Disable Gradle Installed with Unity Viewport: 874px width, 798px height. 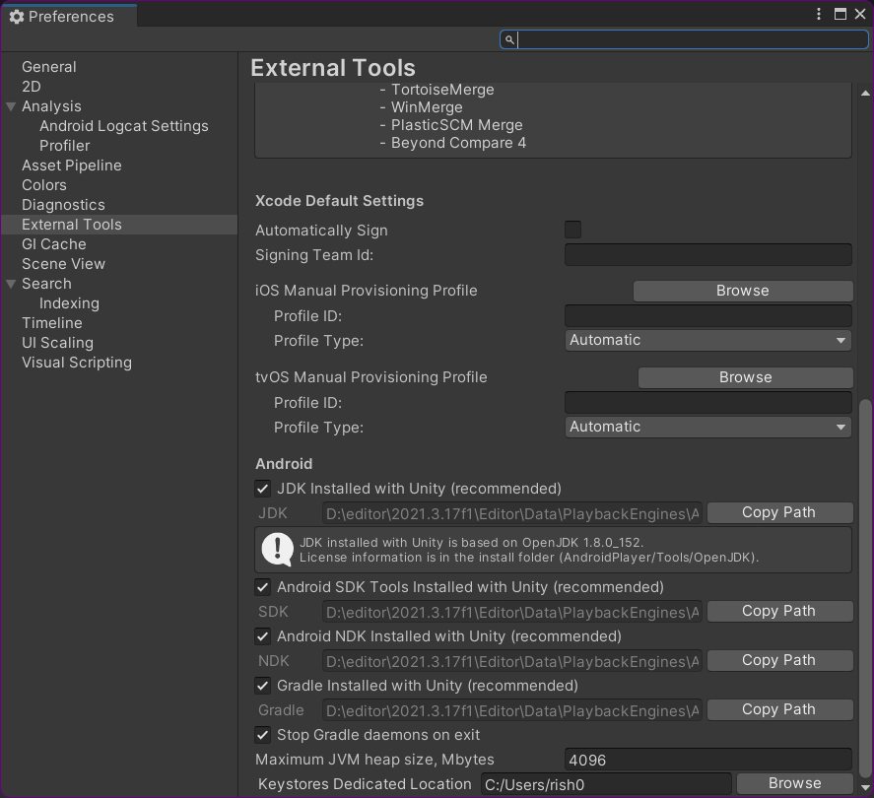coord(263,686)
